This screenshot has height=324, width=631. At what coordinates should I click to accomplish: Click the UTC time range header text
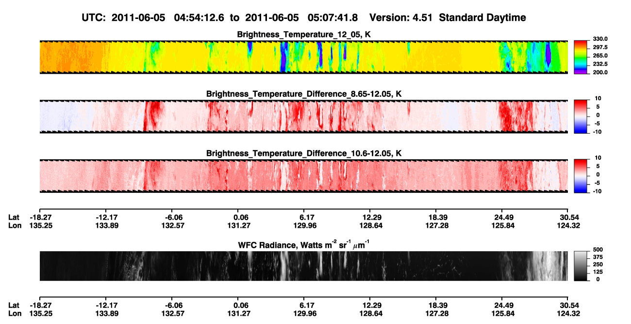(x=221, y=17)
